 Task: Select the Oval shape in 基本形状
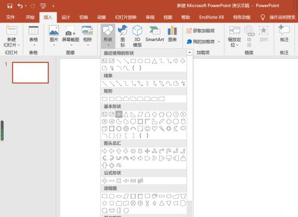point(119,114)
